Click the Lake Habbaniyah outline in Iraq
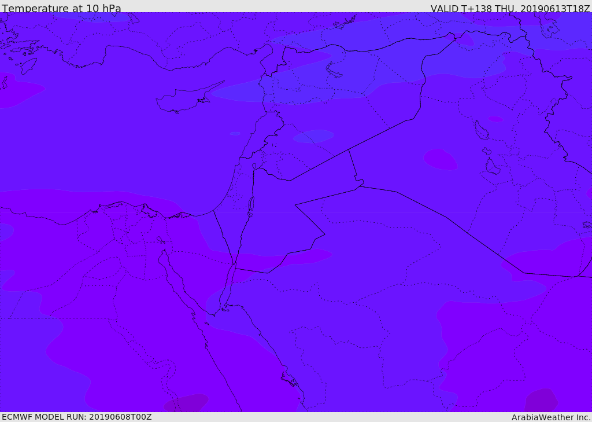Image resolution: width=592 pixels, height=422 pixels. click(x=487, y=151)
